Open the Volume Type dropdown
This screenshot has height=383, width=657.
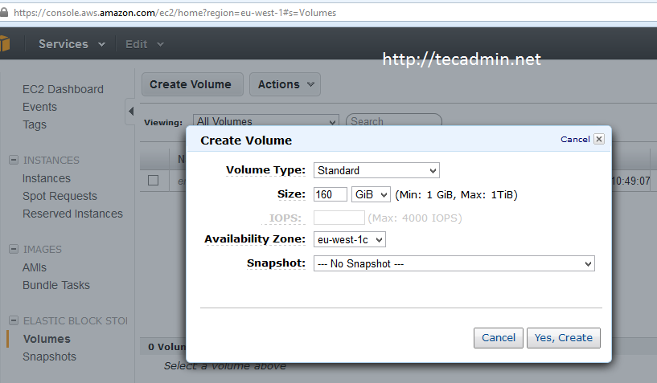pyautogui.click(x=376, y=170)
